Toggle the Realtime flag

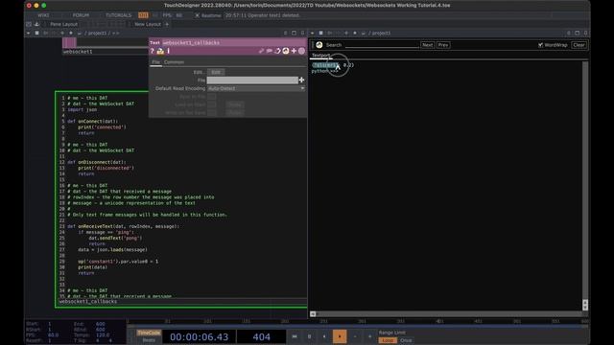click(x=197, y=15)
